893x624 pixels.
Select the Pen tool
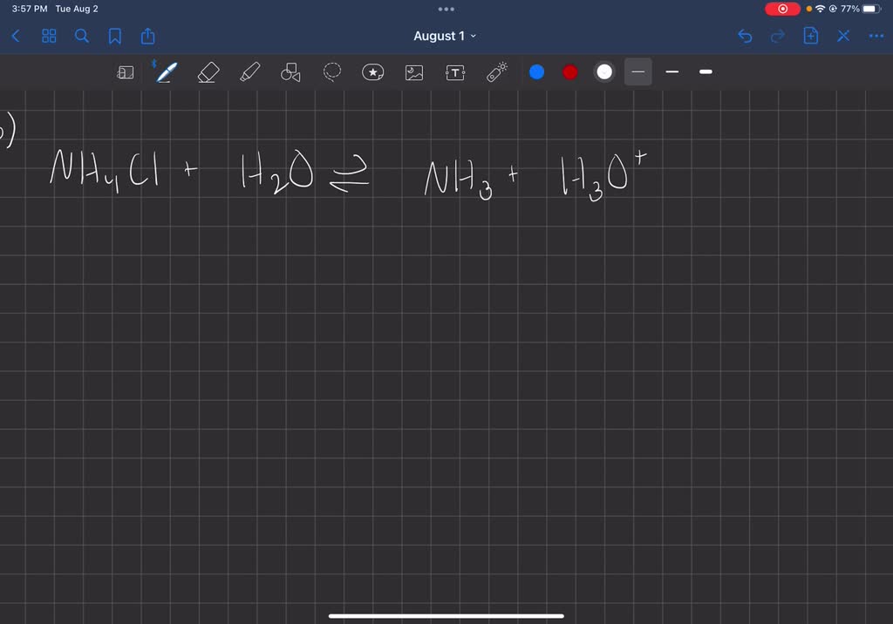tap(166, 72)
